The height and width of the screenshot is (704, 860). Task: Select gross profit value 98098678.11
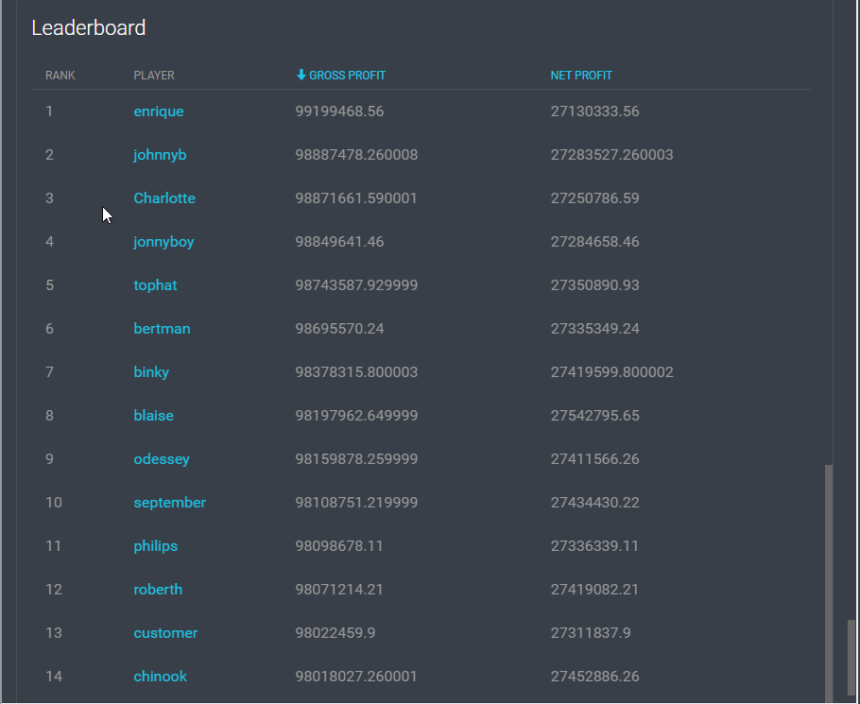(339, 546)
